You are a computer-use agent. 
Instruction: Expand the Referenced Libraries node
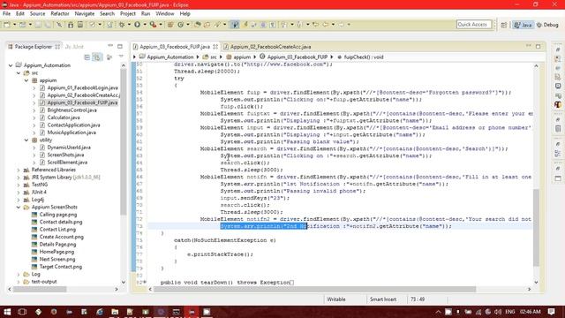coord(19,170)
